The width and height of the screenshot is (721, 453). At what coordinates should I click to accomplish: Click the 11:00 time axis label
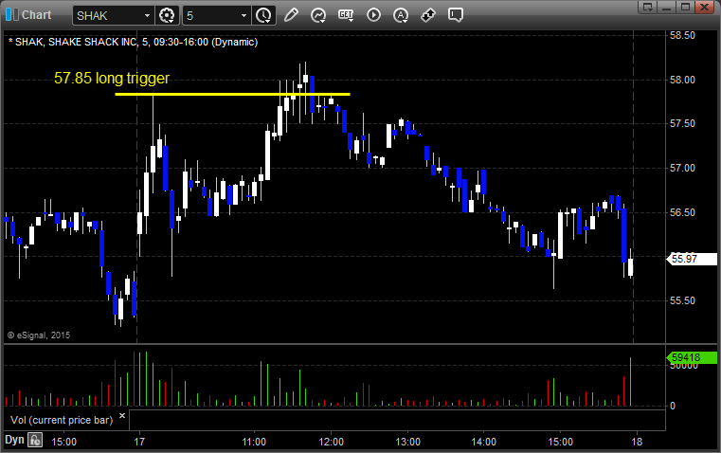[x=254, y=442]
